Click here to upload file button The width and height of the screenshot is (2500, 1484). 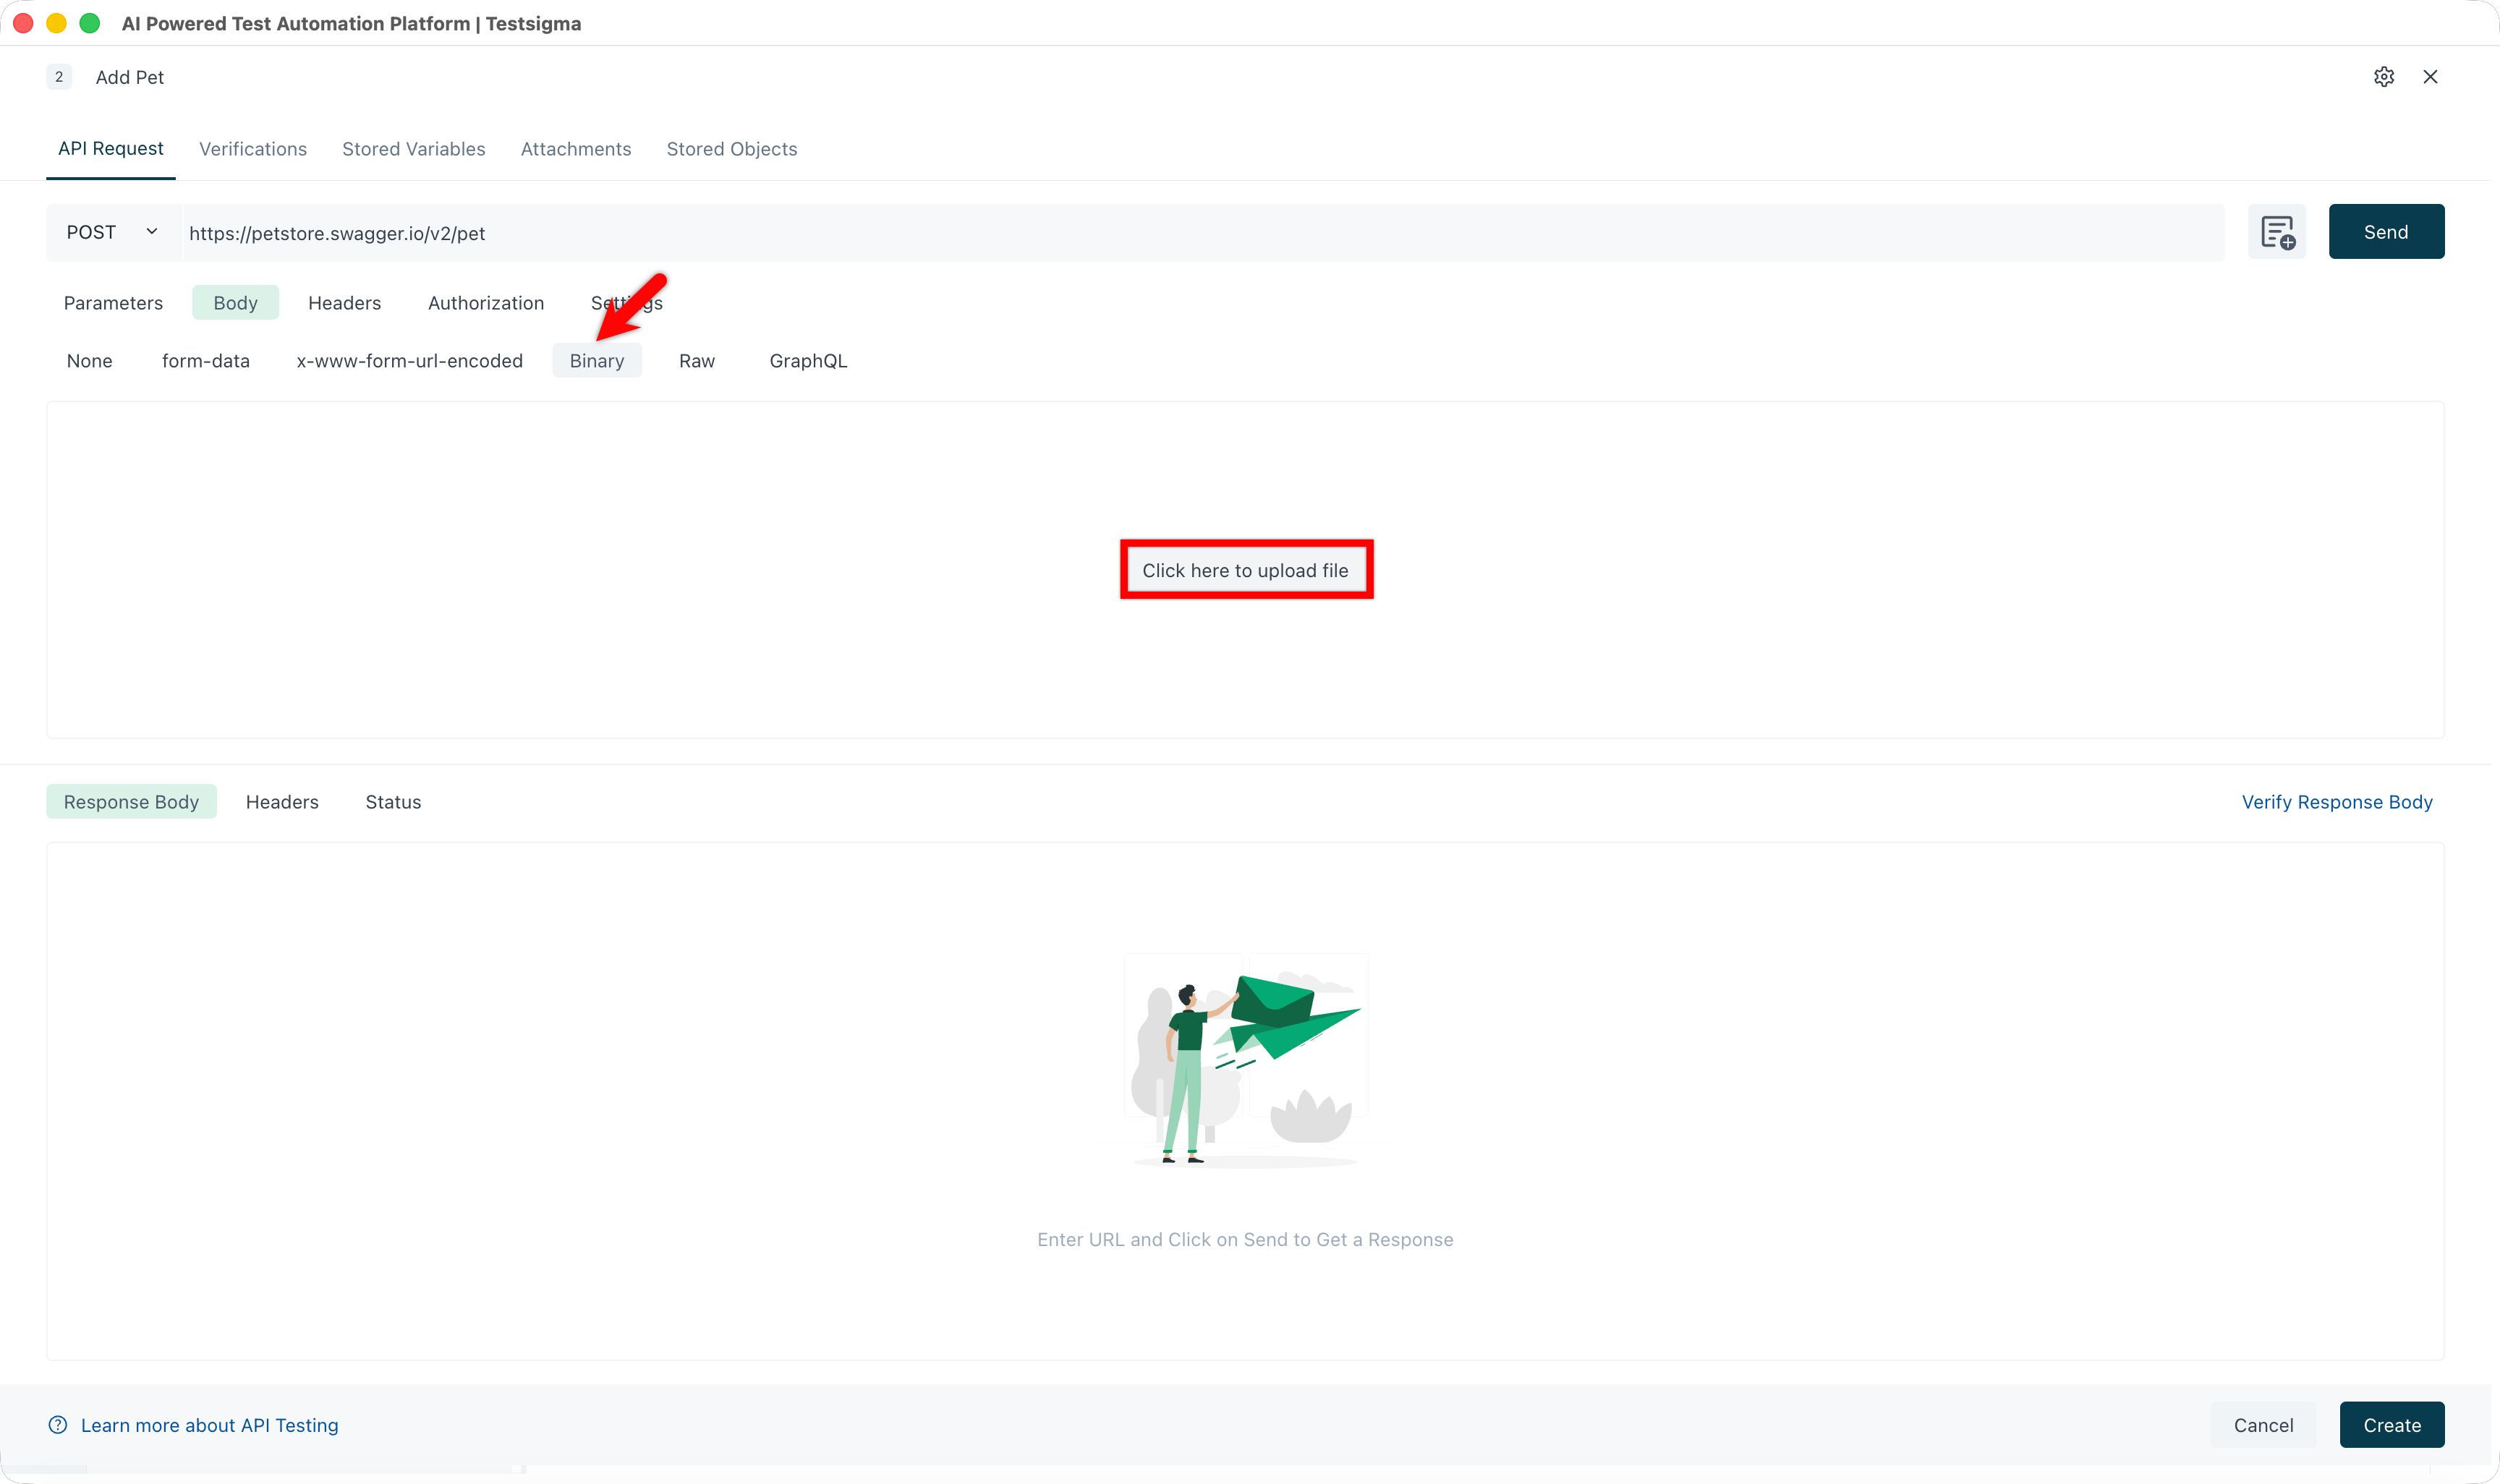[x=1245, y=570]
